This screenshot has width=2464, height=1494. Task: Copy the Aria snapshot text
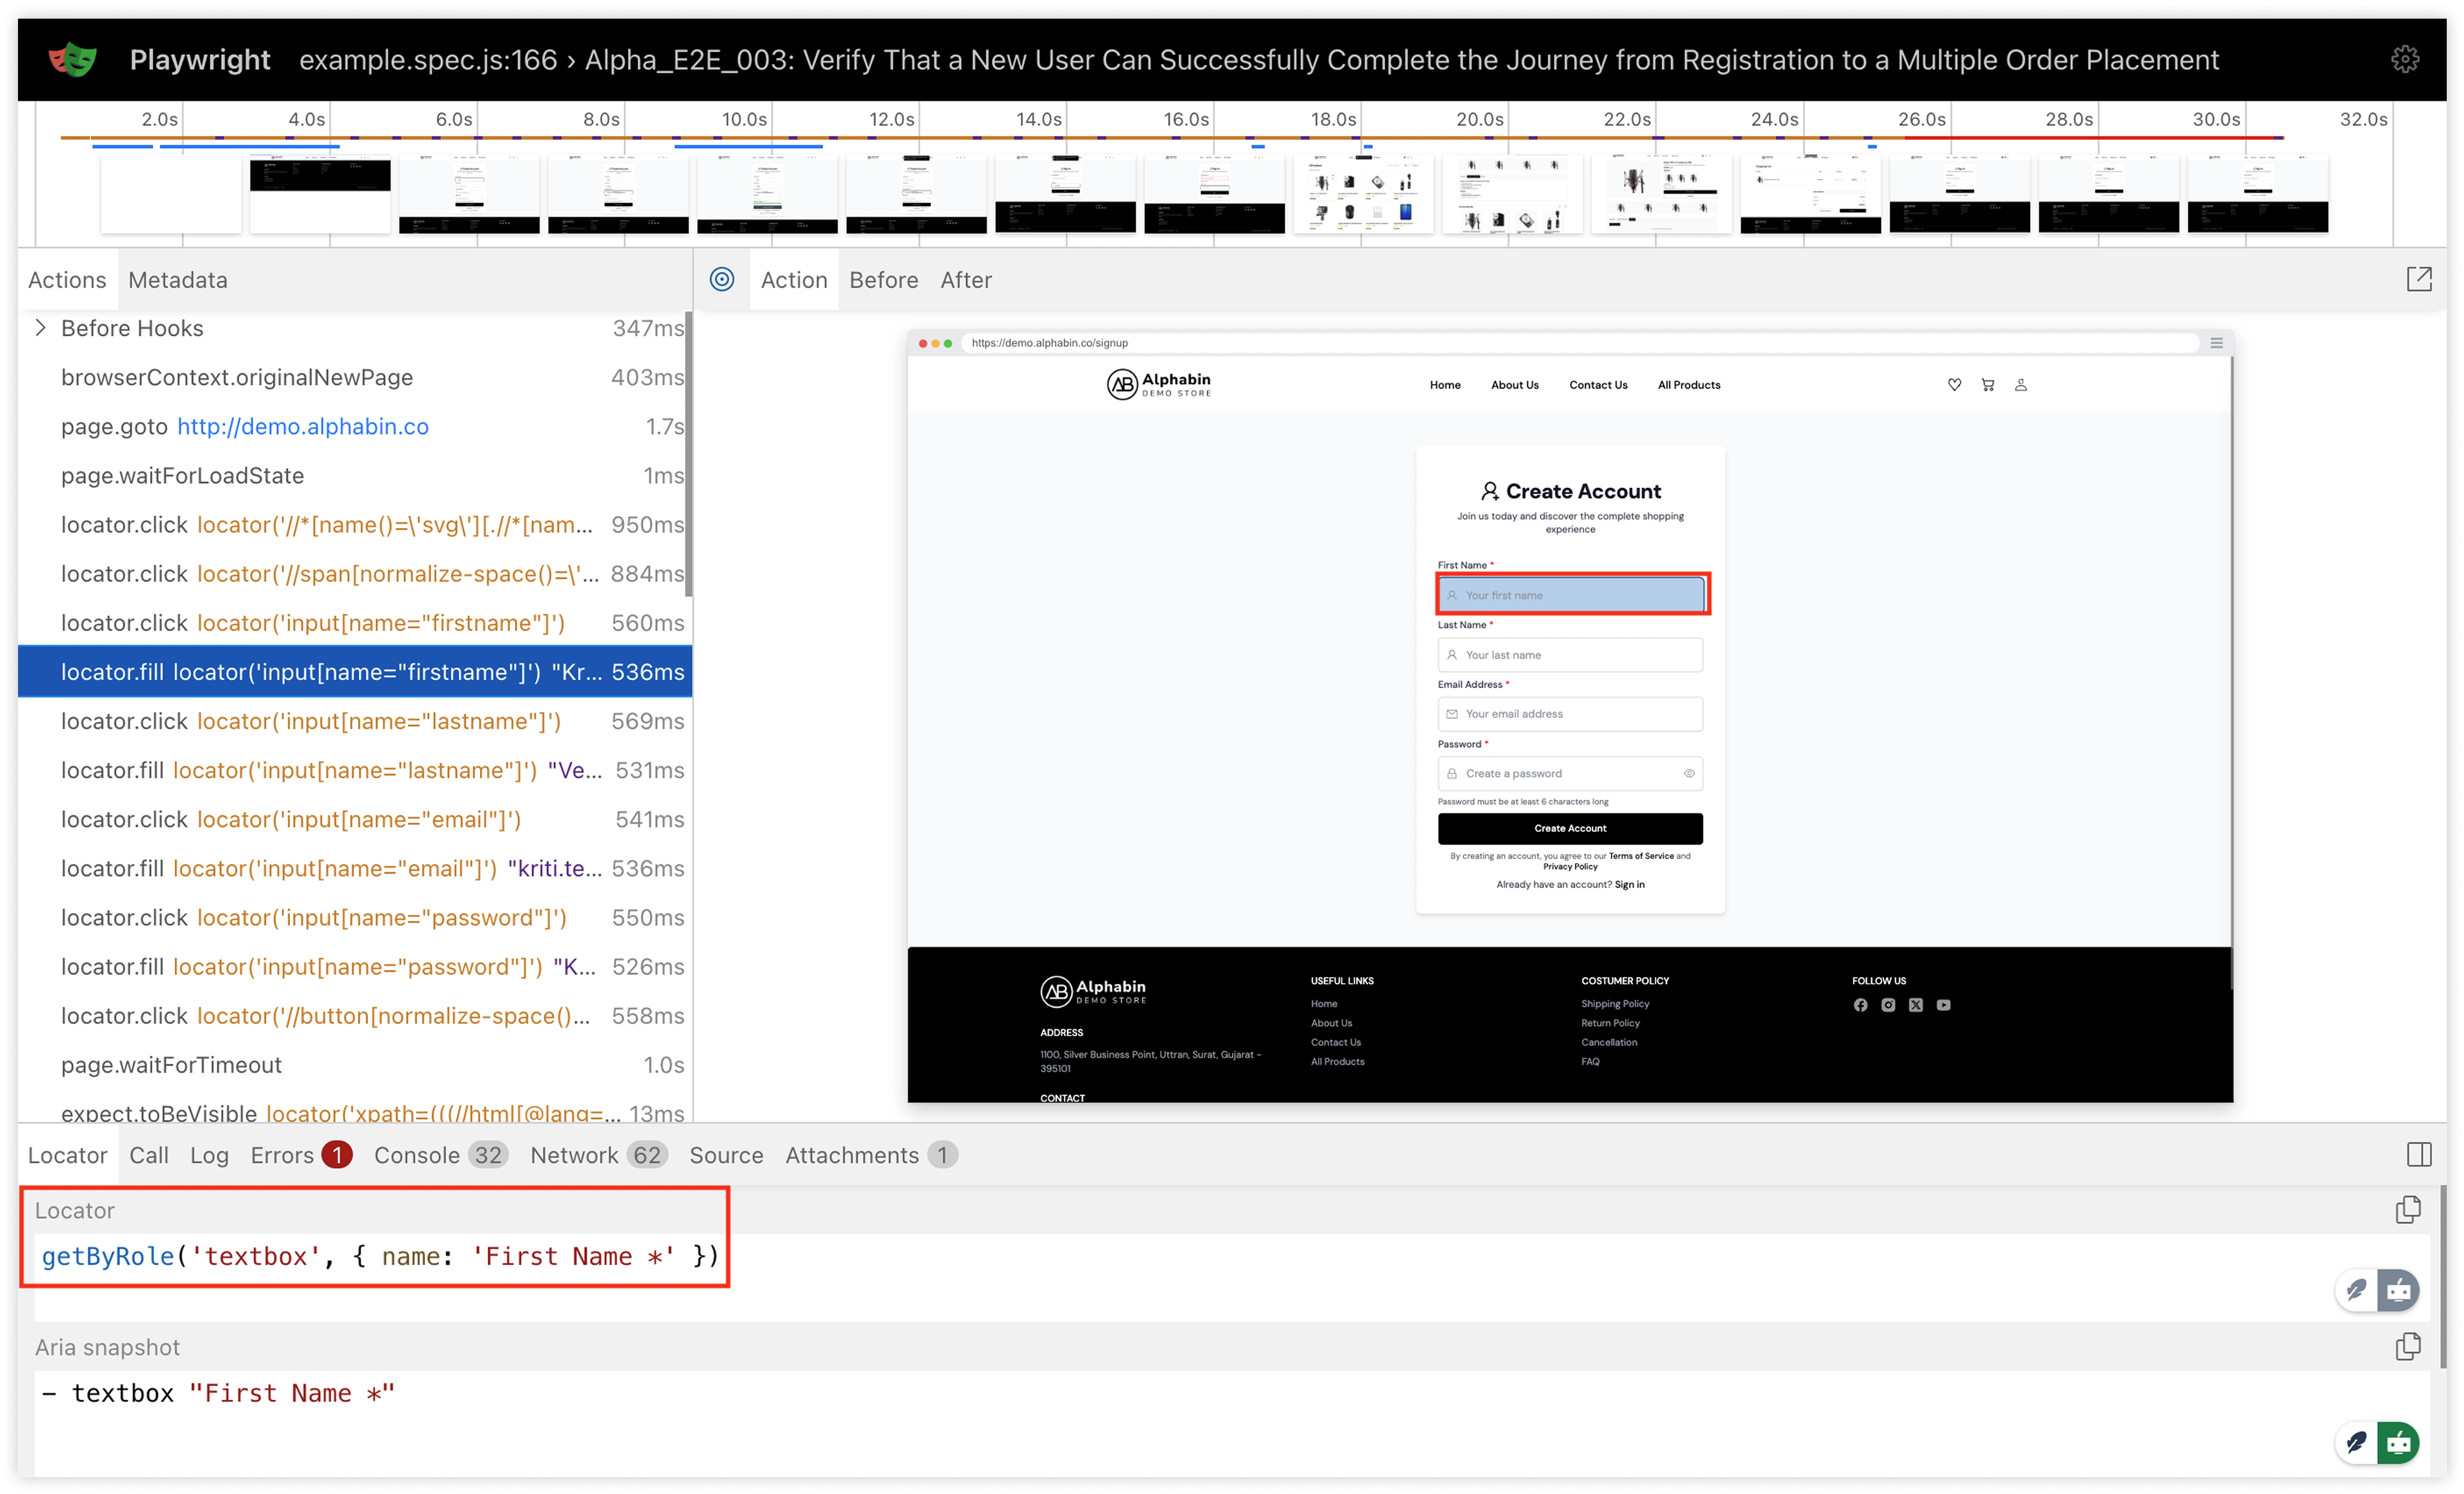tap(2408, 1347)
